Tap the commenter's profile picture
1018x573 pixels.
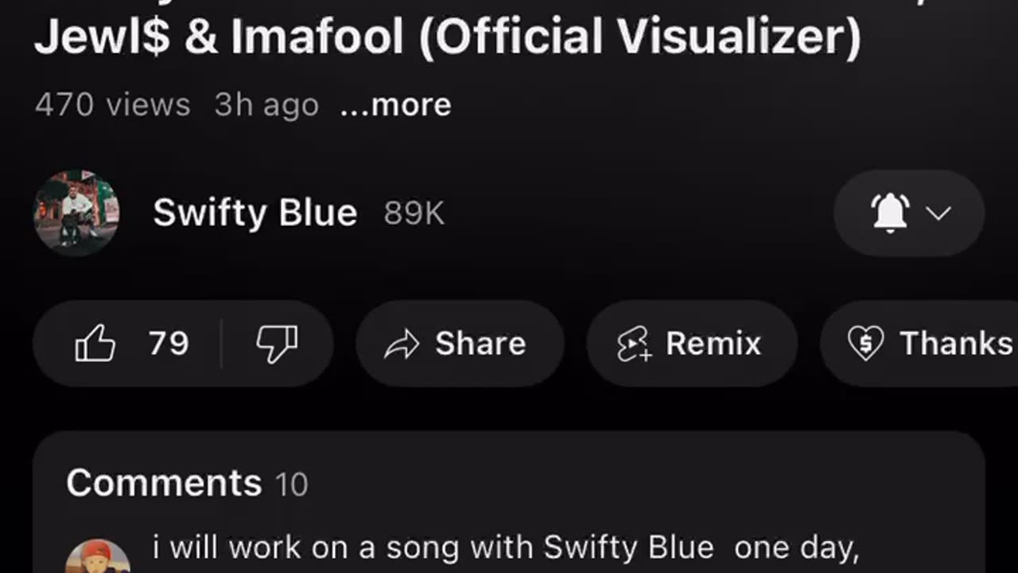click(x=97, y=557)
